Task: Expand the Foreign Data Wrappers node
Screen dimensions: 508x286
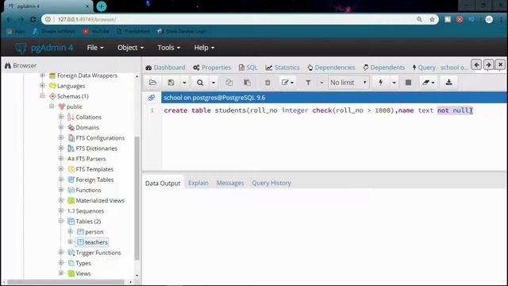Action: 42,75
